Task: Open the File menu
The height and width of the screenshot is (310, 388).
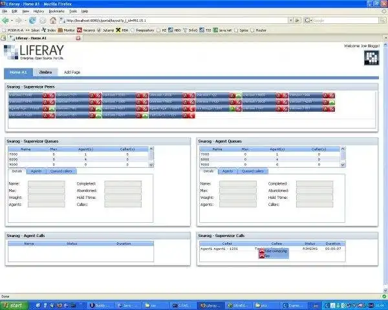Action: click(x=5, y=12)
